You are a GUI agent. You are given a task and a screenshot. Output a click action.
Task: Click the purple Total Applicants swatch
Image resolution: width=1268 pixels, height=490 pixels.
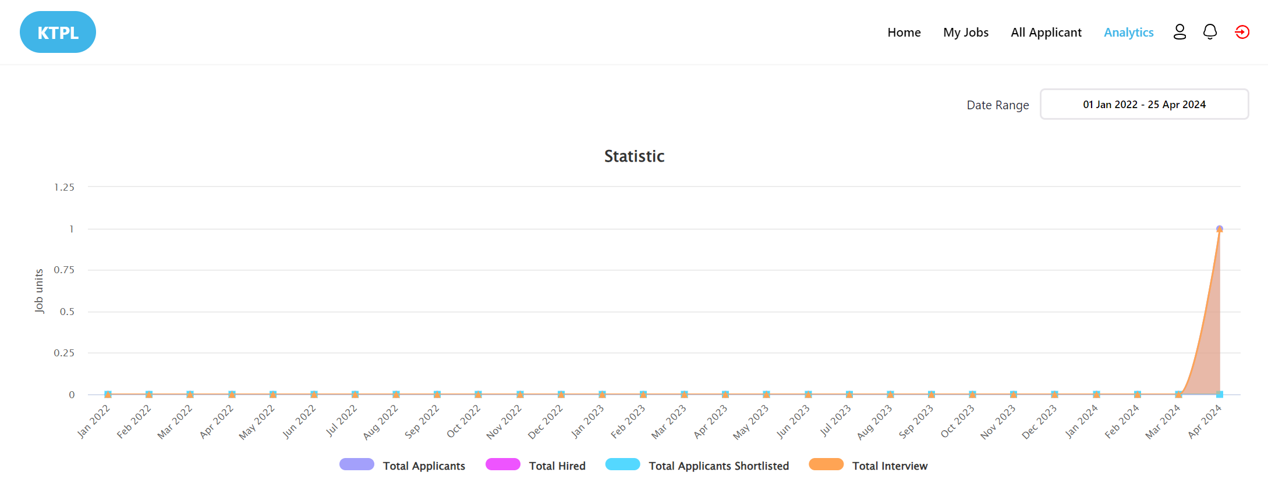(356, 464)
